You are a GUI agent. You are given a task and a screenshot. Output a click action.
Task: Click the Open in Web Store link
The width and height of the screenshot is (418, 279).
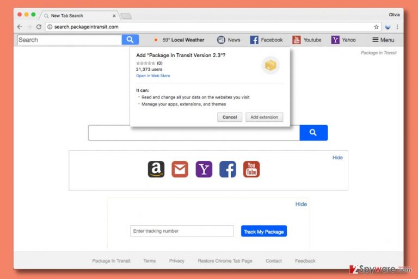click(153, 76)
